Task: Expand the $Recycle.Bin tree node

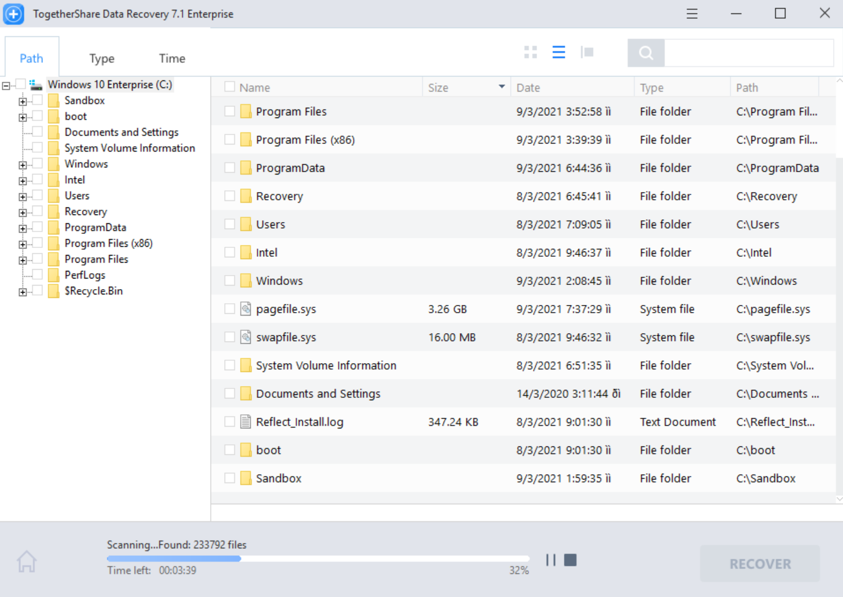Action: point(22,292)
